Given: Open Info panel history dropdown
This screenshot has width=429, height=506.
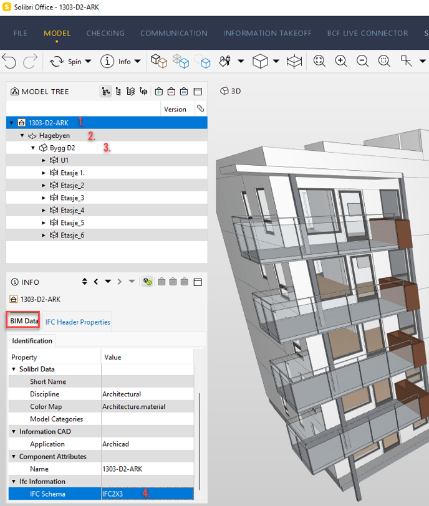Looking at the screenshot, I should pyautogui.click(x=108, y=282).
